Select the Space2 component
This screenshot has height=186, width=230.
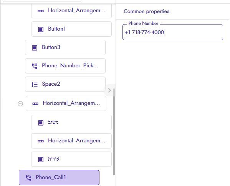coord(65,84)
